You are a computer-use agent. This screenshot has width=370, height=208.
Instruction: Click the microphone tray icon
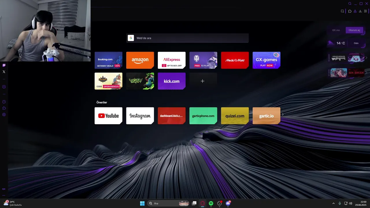[x=340, y=203]
